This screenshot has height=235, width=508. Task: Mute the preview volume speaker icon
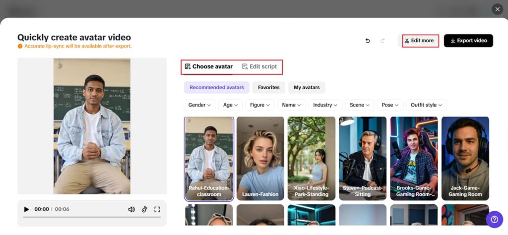coord(131,209)
